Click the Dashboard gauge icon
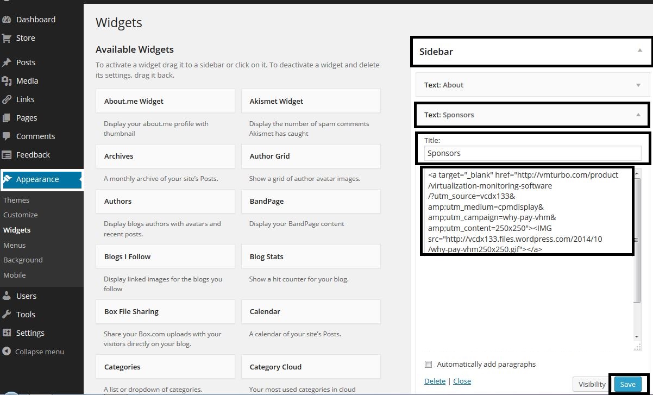Viewport: 653px width, 395px height. (7, 20)
